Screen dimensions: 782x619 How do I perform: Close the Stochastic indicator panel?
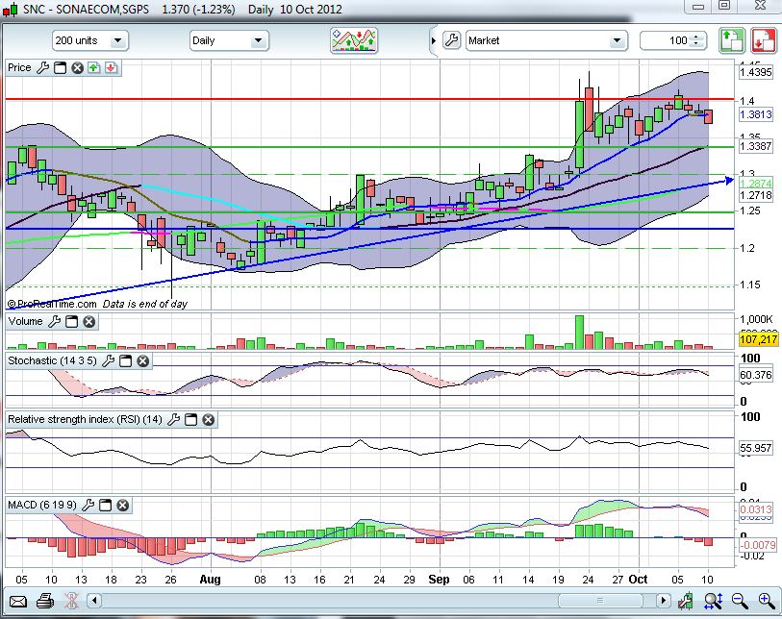click(x=142, y=361)
